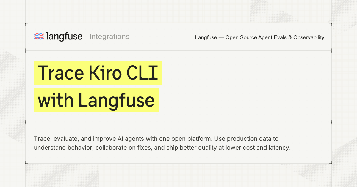The image size is (357, 187).
Task: Click the 'Trace Kiro CLI' headline
Action: [x=98, y=73]
